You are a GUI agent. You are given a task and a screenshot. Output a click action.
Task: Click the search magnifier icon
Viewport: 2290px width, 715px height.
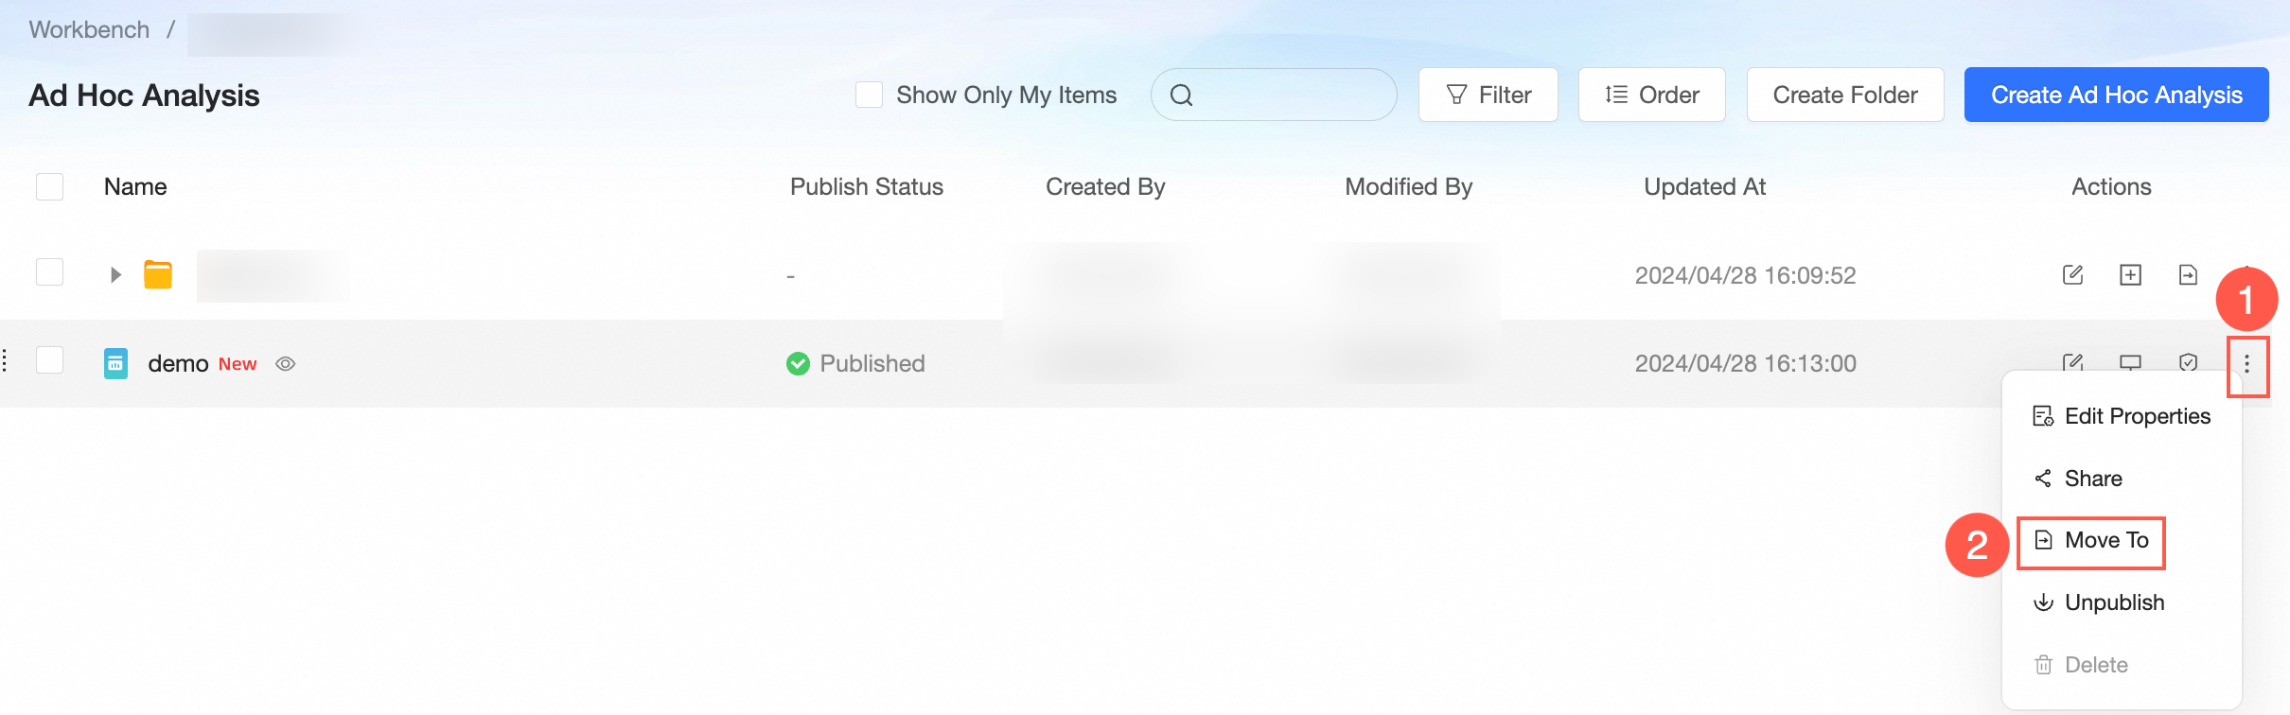pyautogui.click(x=1181, y=95)
